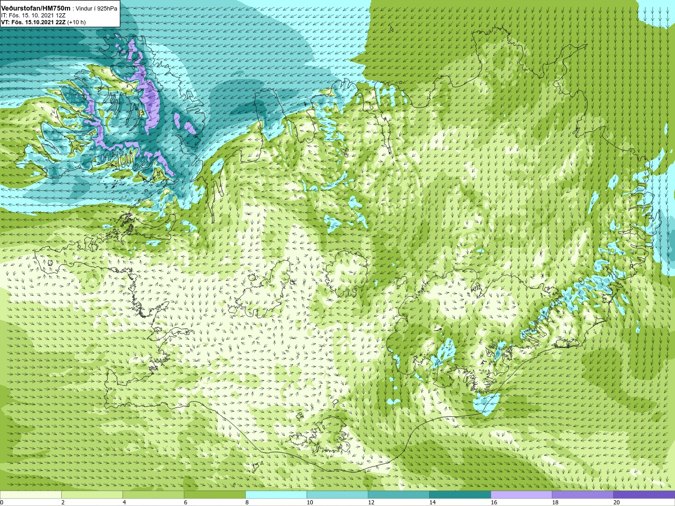
Task: Click the legend scale label 16
Action: [x=494, y=502]
